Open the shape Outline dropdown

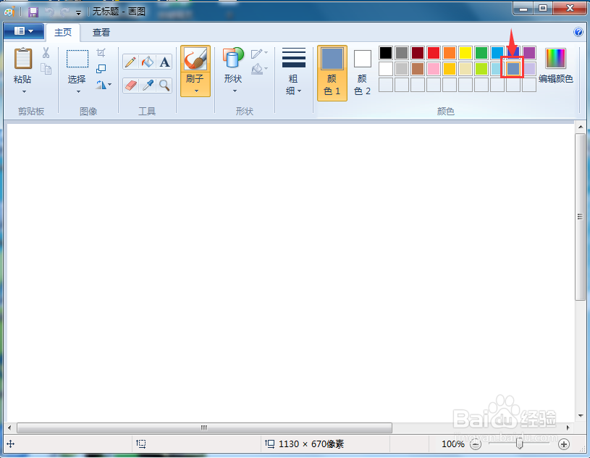pyautogui.click(x=259, y=54)
